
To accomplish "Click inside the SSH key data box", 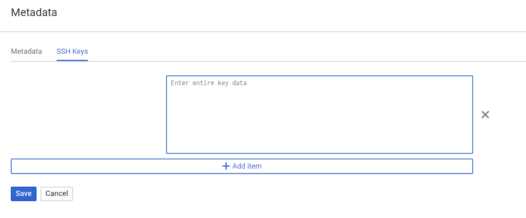I will click(319, 114).
